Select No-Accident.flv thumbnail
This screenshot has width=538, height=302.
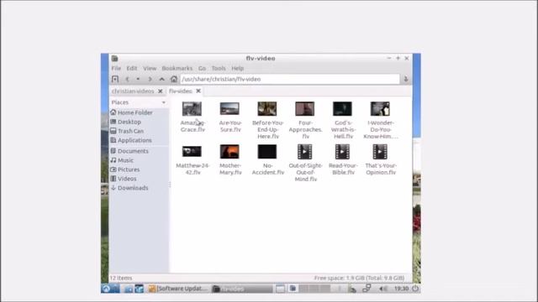pos(267,151)
